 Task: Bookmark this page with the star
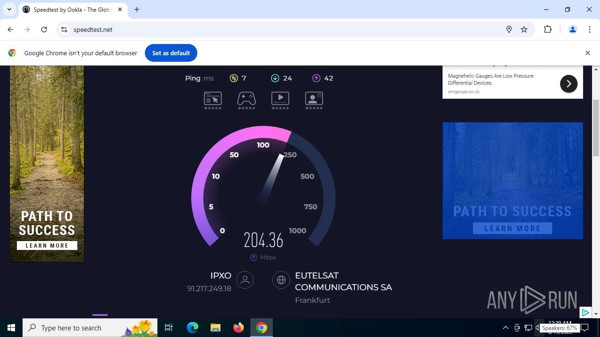(524, 29)
